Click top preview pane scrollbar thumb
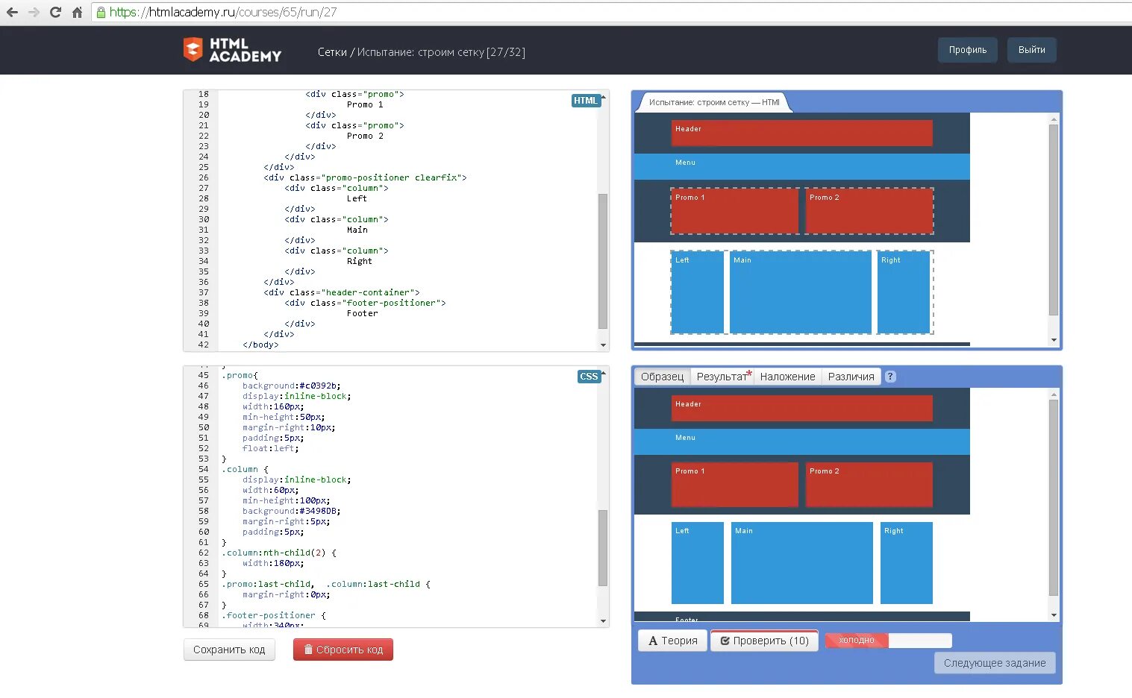The image size is (1132, 698). 1054,220
